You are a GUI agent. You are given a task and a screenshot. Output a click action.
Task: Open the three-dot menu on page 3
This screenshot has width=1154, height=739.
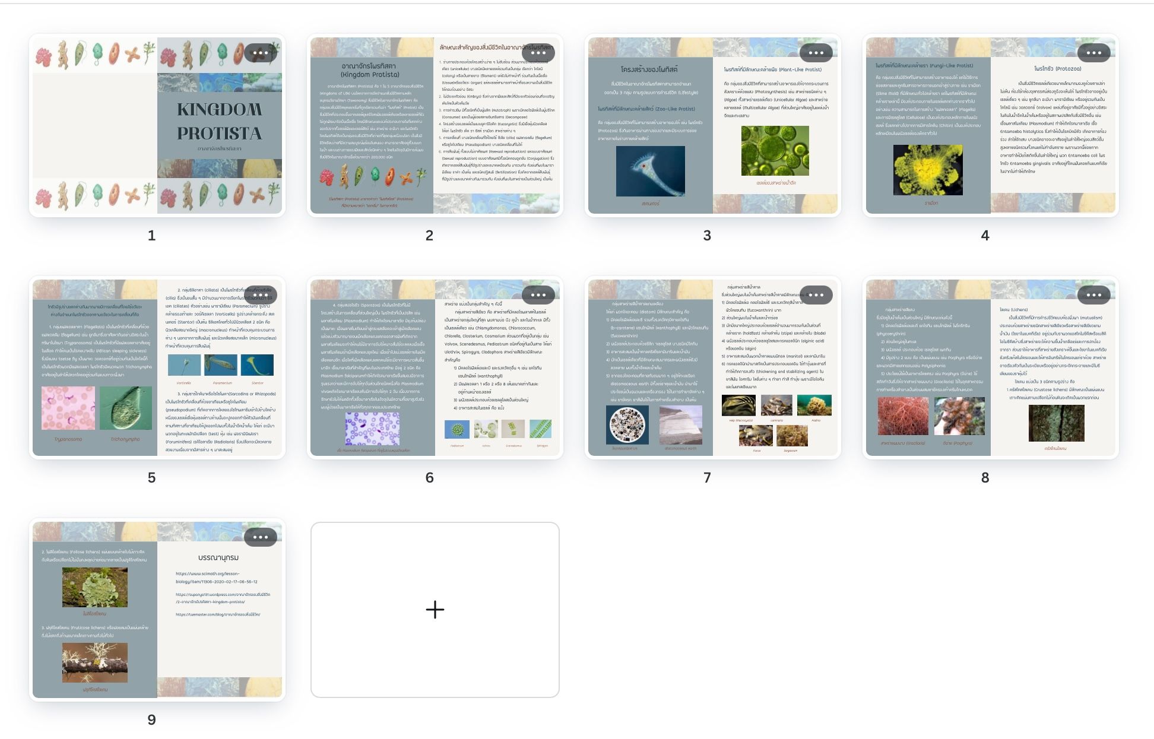tap(816, 53)
